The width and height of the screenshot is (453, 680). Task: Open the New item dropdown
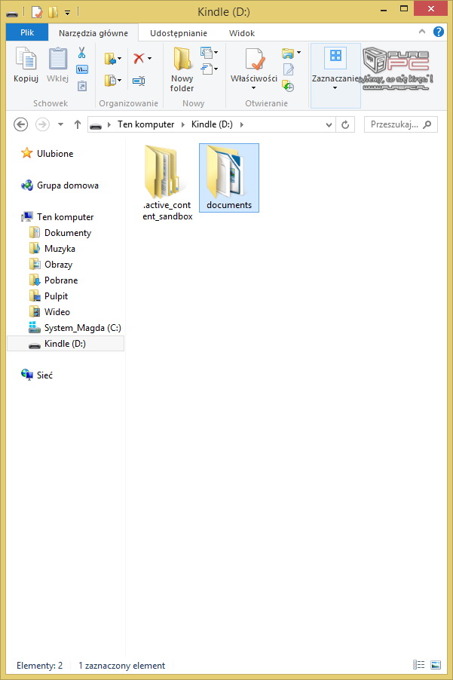209,53
